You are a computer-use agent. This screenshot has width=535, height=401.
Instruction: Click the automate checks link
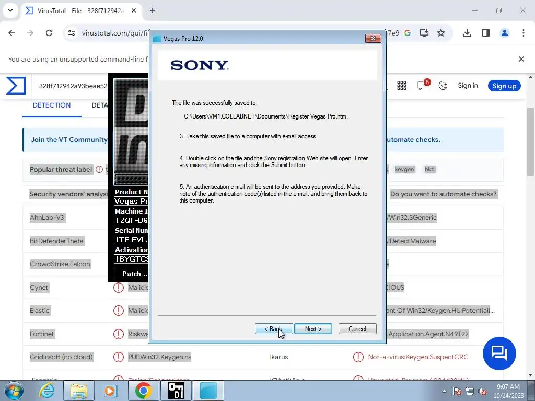[413, 139]
